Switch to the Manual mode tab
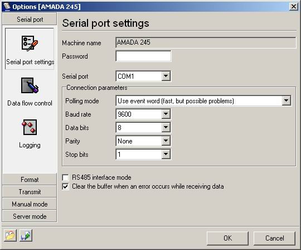Image resolution: width=301 pixels, height=250 pixels. tap(30, 204)
